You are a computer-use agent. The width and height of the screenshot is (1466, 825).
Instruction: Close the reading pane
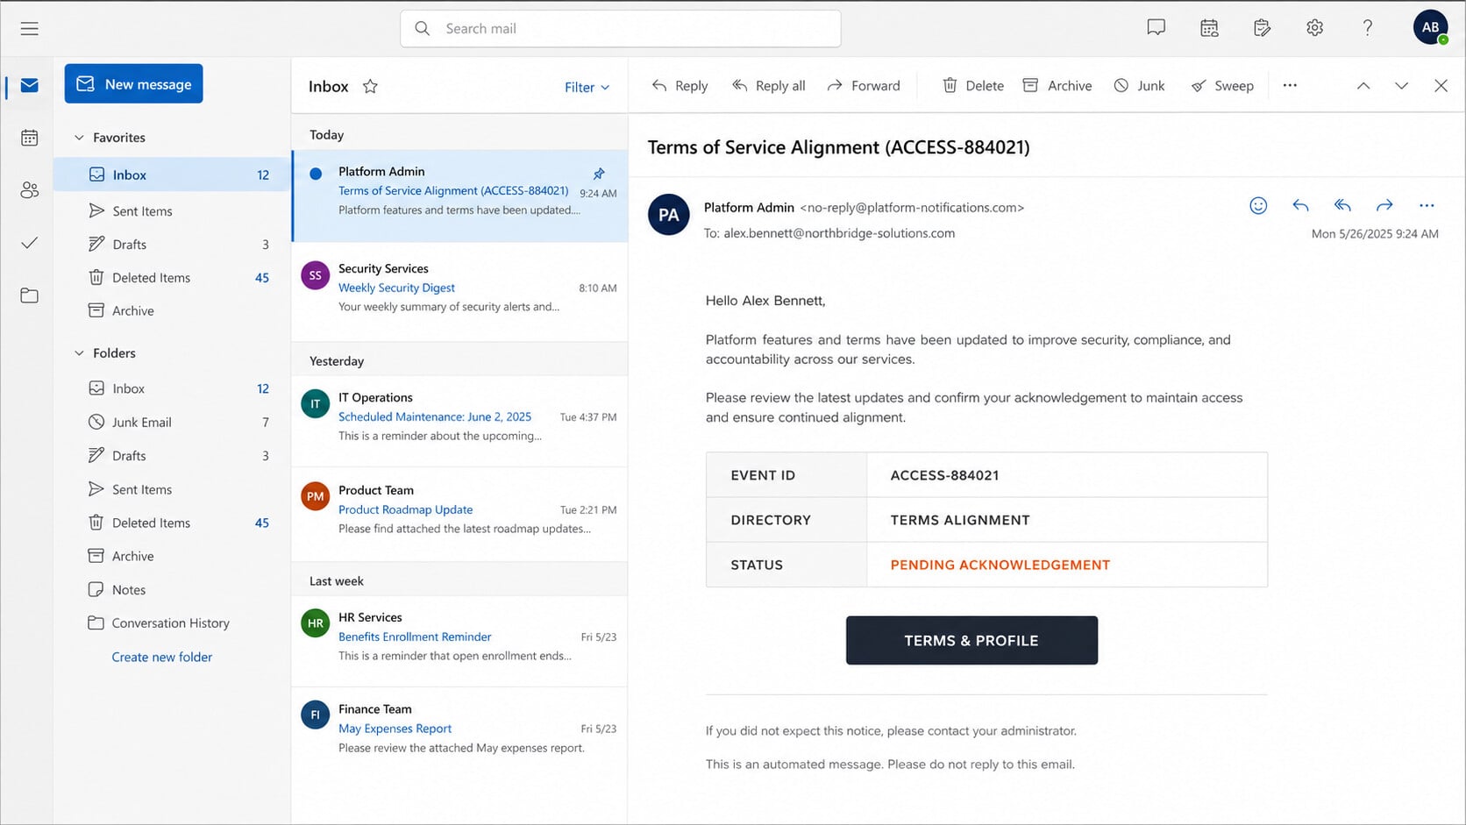point(1441,86)
